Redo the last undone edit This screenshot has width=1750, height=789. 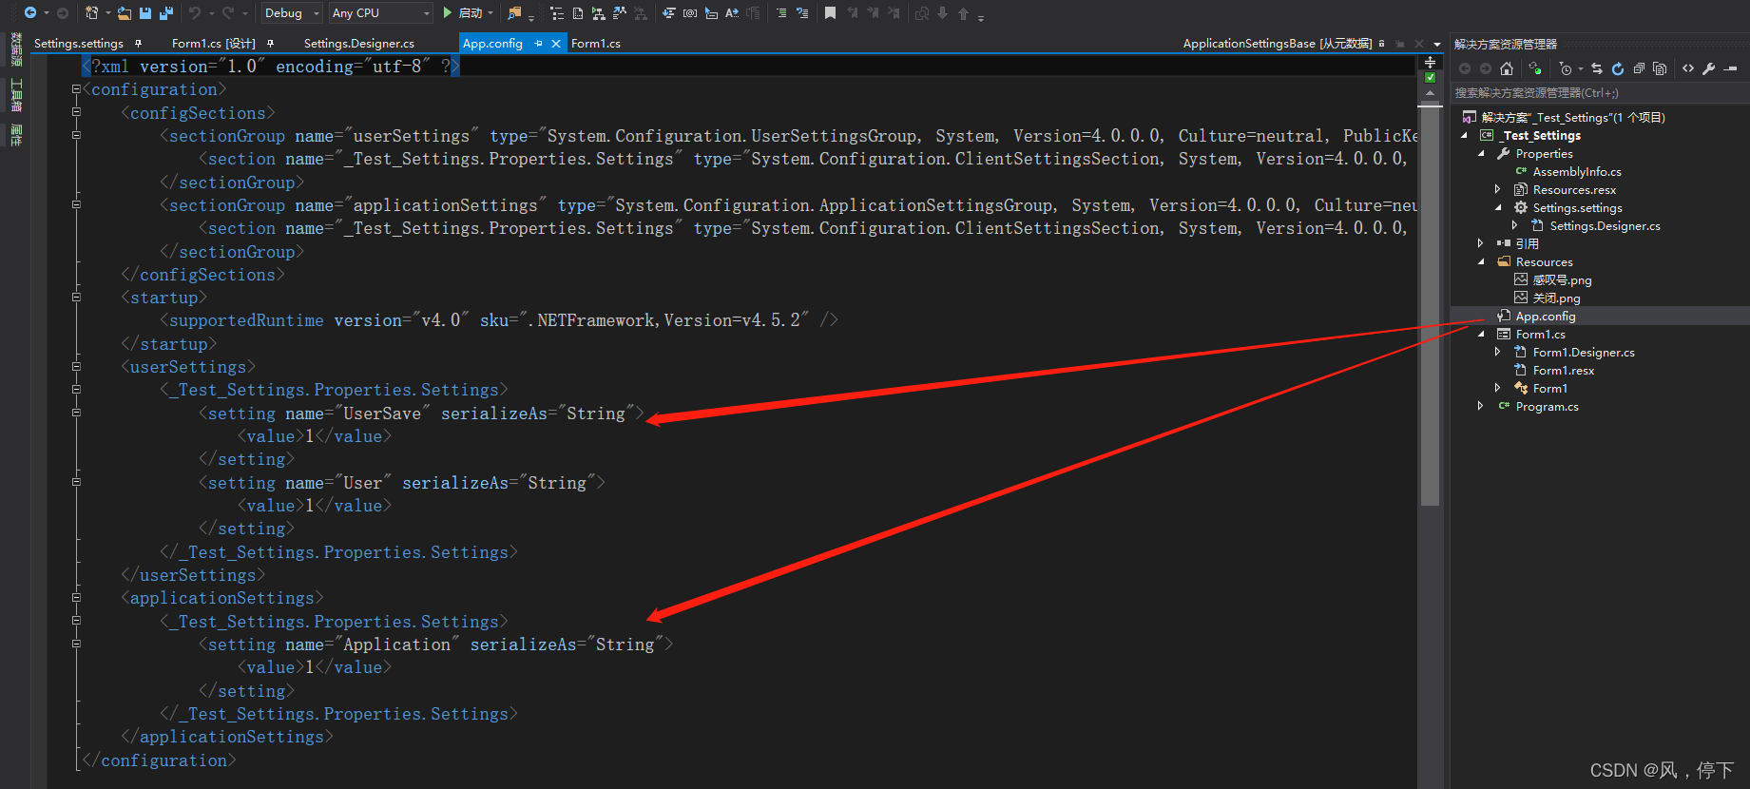pyautogui.click(x=228, y=13)
